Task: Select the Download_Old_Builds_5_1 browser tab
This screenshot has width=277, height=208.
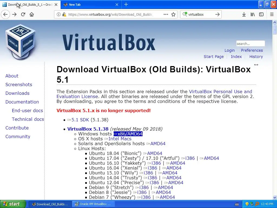Action: (30, 5)
